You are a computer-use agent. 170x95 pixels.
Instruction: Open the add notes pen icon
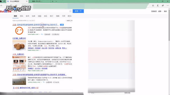tap(158, 5)
